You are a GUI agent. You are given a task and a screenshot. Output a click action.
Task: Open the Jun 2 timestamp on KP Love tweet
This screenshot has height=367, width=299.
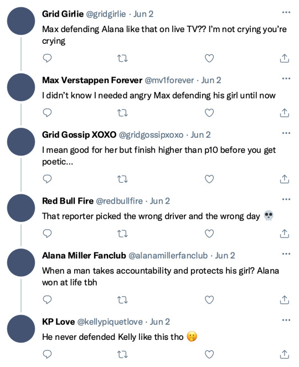159,322
